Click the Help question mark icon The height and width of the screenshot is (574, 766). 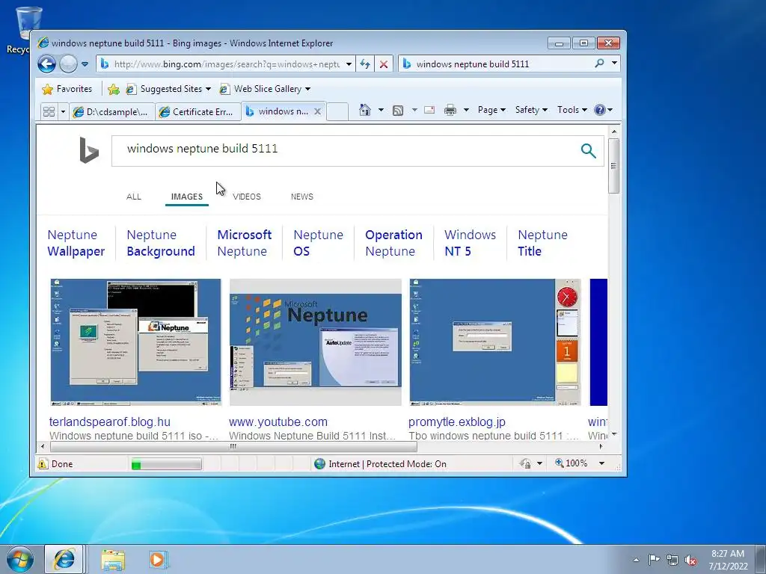point(600,110)
